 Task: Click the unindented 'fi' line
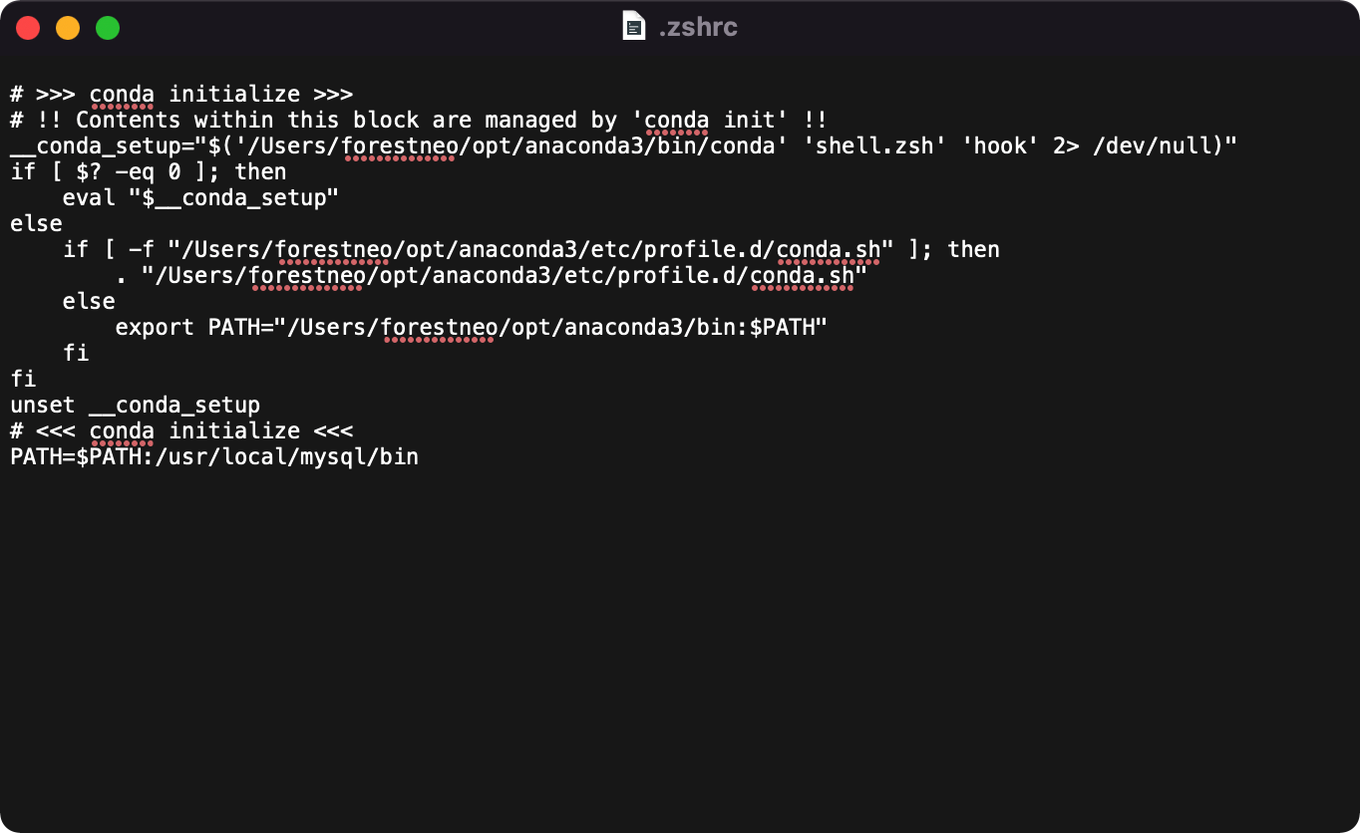click(x=23, y=380)
